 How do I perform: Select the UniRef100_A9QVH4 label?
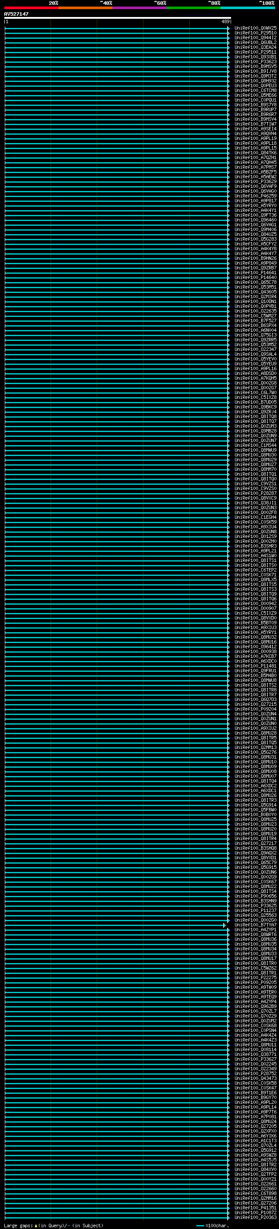pyautogui.click(x=255, y=133)
